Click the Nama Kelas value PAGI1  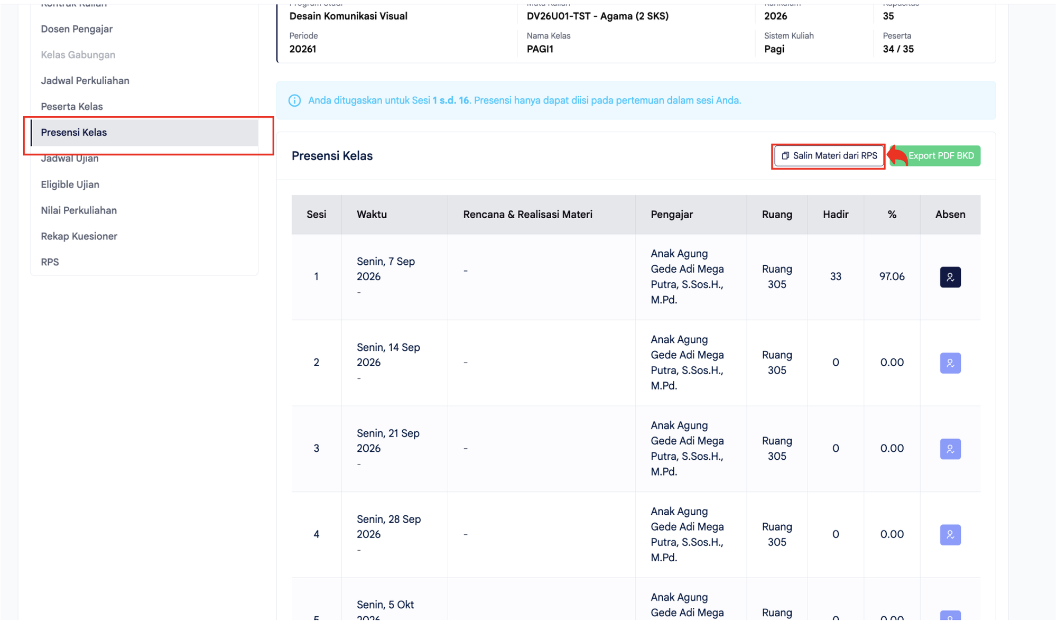(x=540, y=49)
